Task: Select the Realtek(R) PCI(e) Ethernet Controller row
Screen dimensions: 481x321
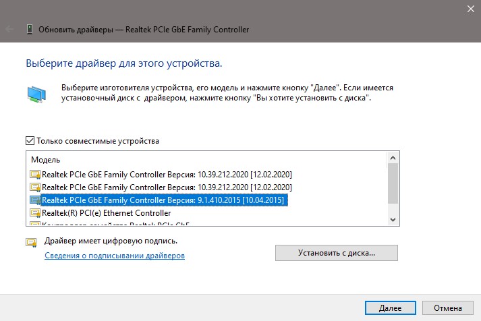Action: [x=101, y=213]
